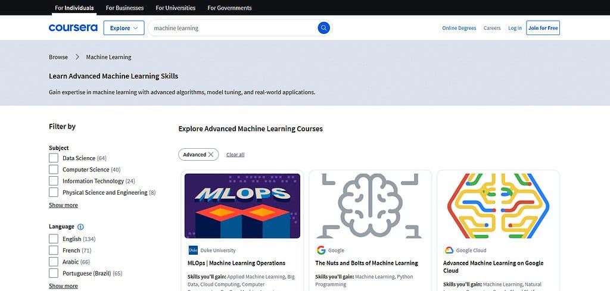Open MLOps | Machine Learning Operations title

point(236,263)
